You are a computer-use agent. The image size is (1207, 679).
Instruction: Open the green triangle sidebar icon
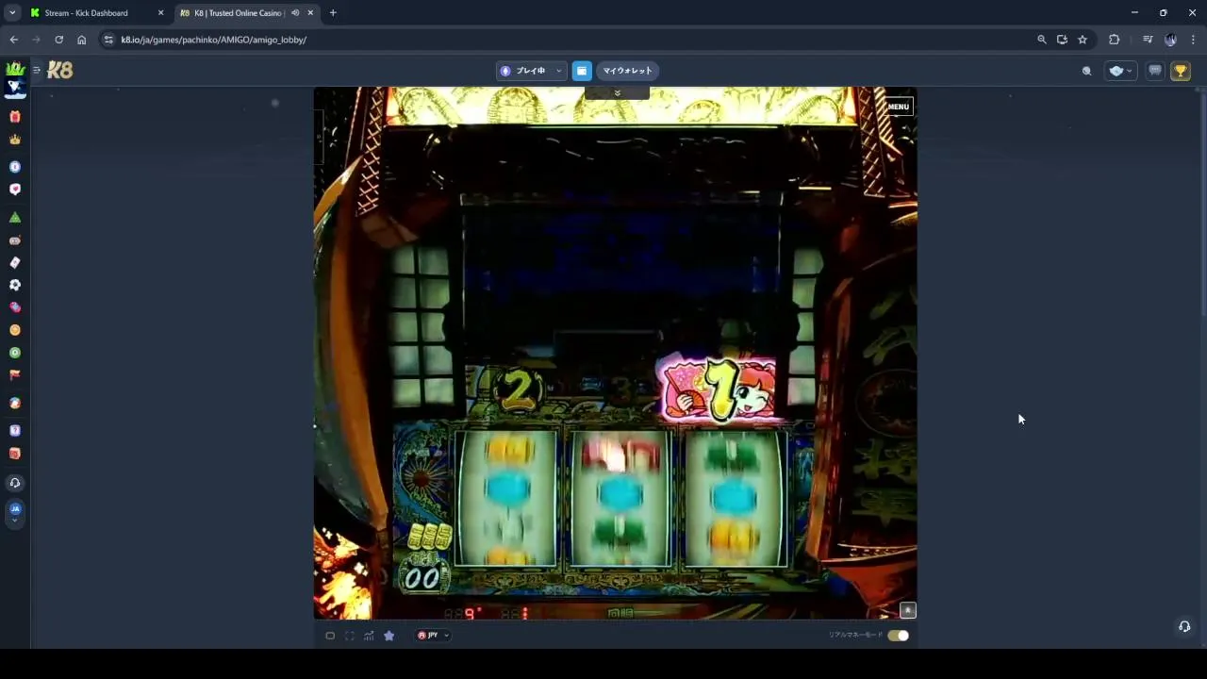click(x=14, y=218)
